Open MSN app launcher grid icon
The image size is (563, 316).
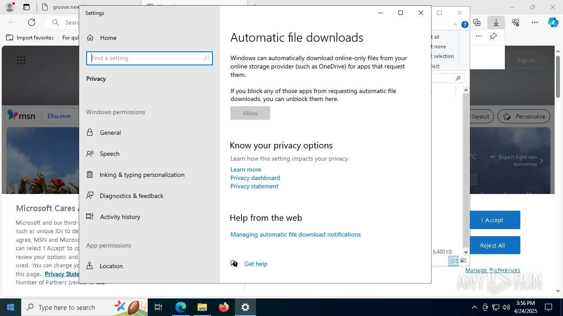coord(21,60)
